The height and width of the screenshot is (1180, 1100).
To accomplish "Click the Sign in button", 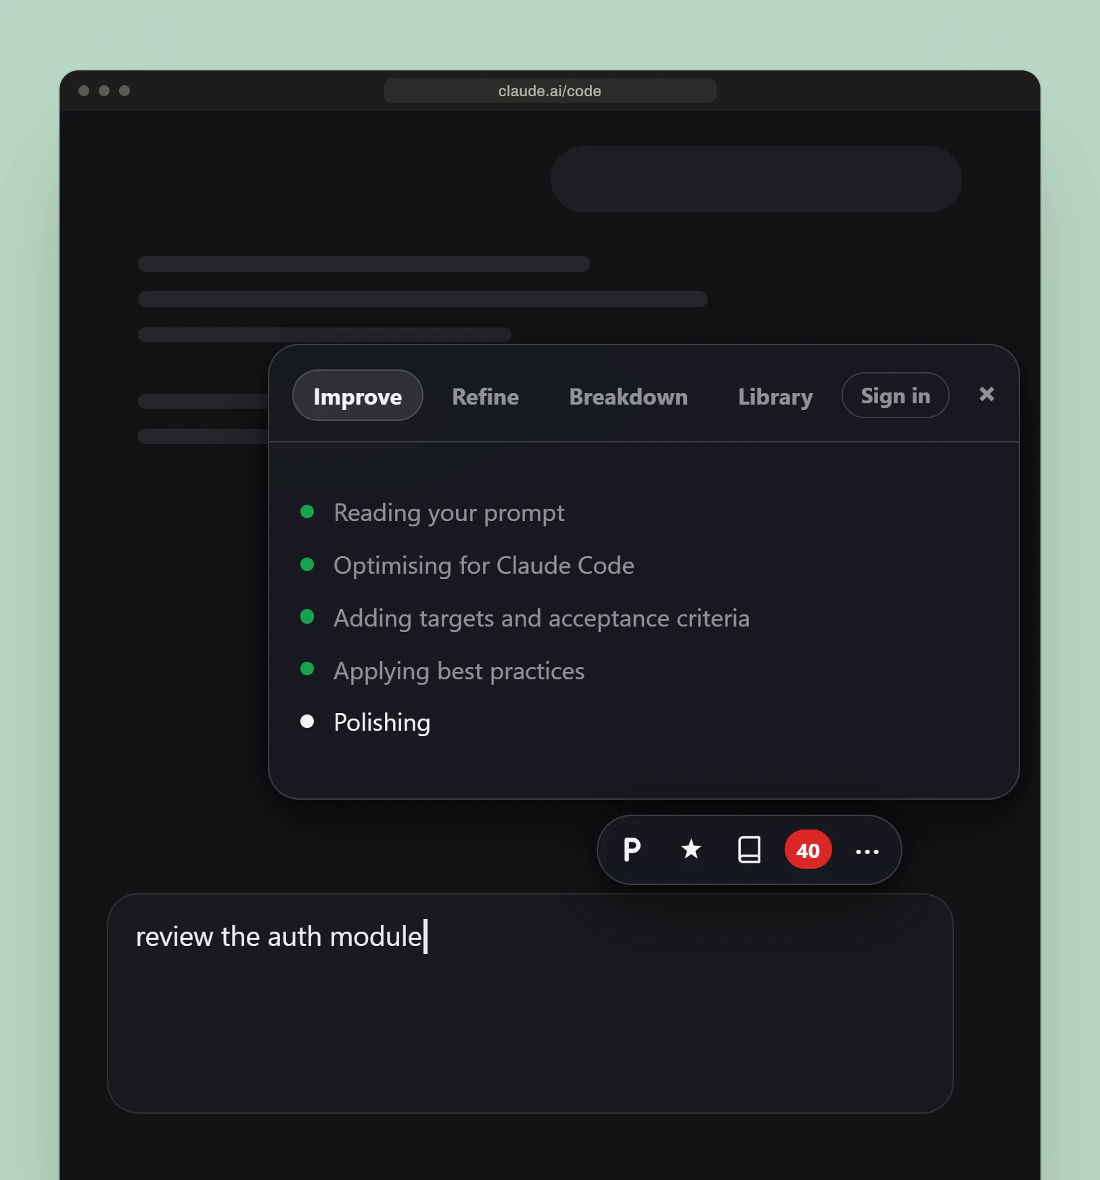I will tap(895, 396).
